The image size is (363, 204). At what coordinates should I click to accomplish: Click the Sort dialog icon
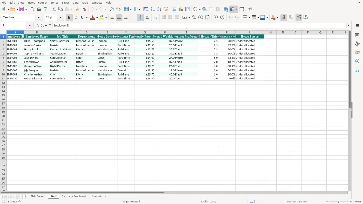point(146,9)
